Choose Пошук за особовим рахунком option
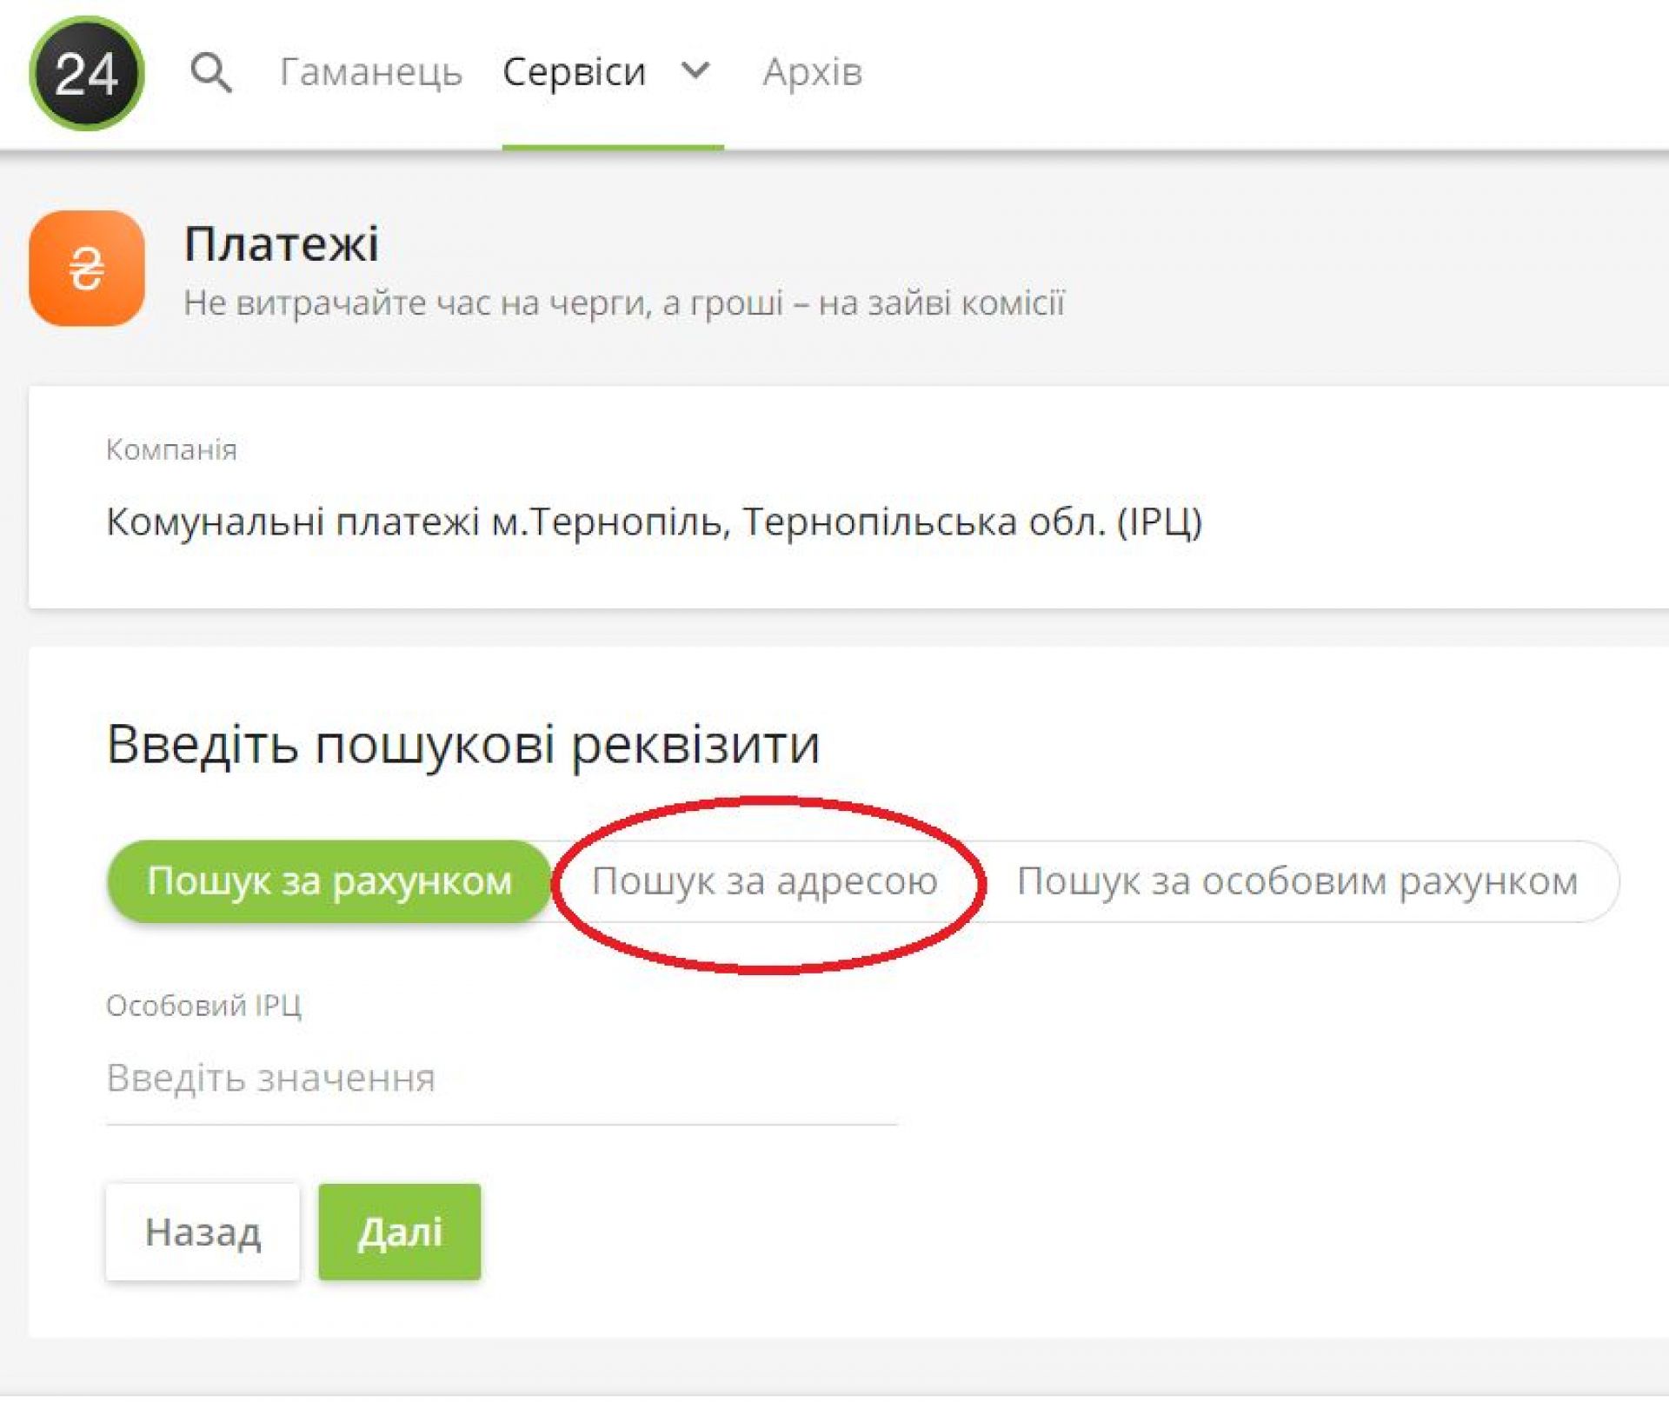Image resolution: width=1669 pixels, height=1402 pixels. point(1297,880)
